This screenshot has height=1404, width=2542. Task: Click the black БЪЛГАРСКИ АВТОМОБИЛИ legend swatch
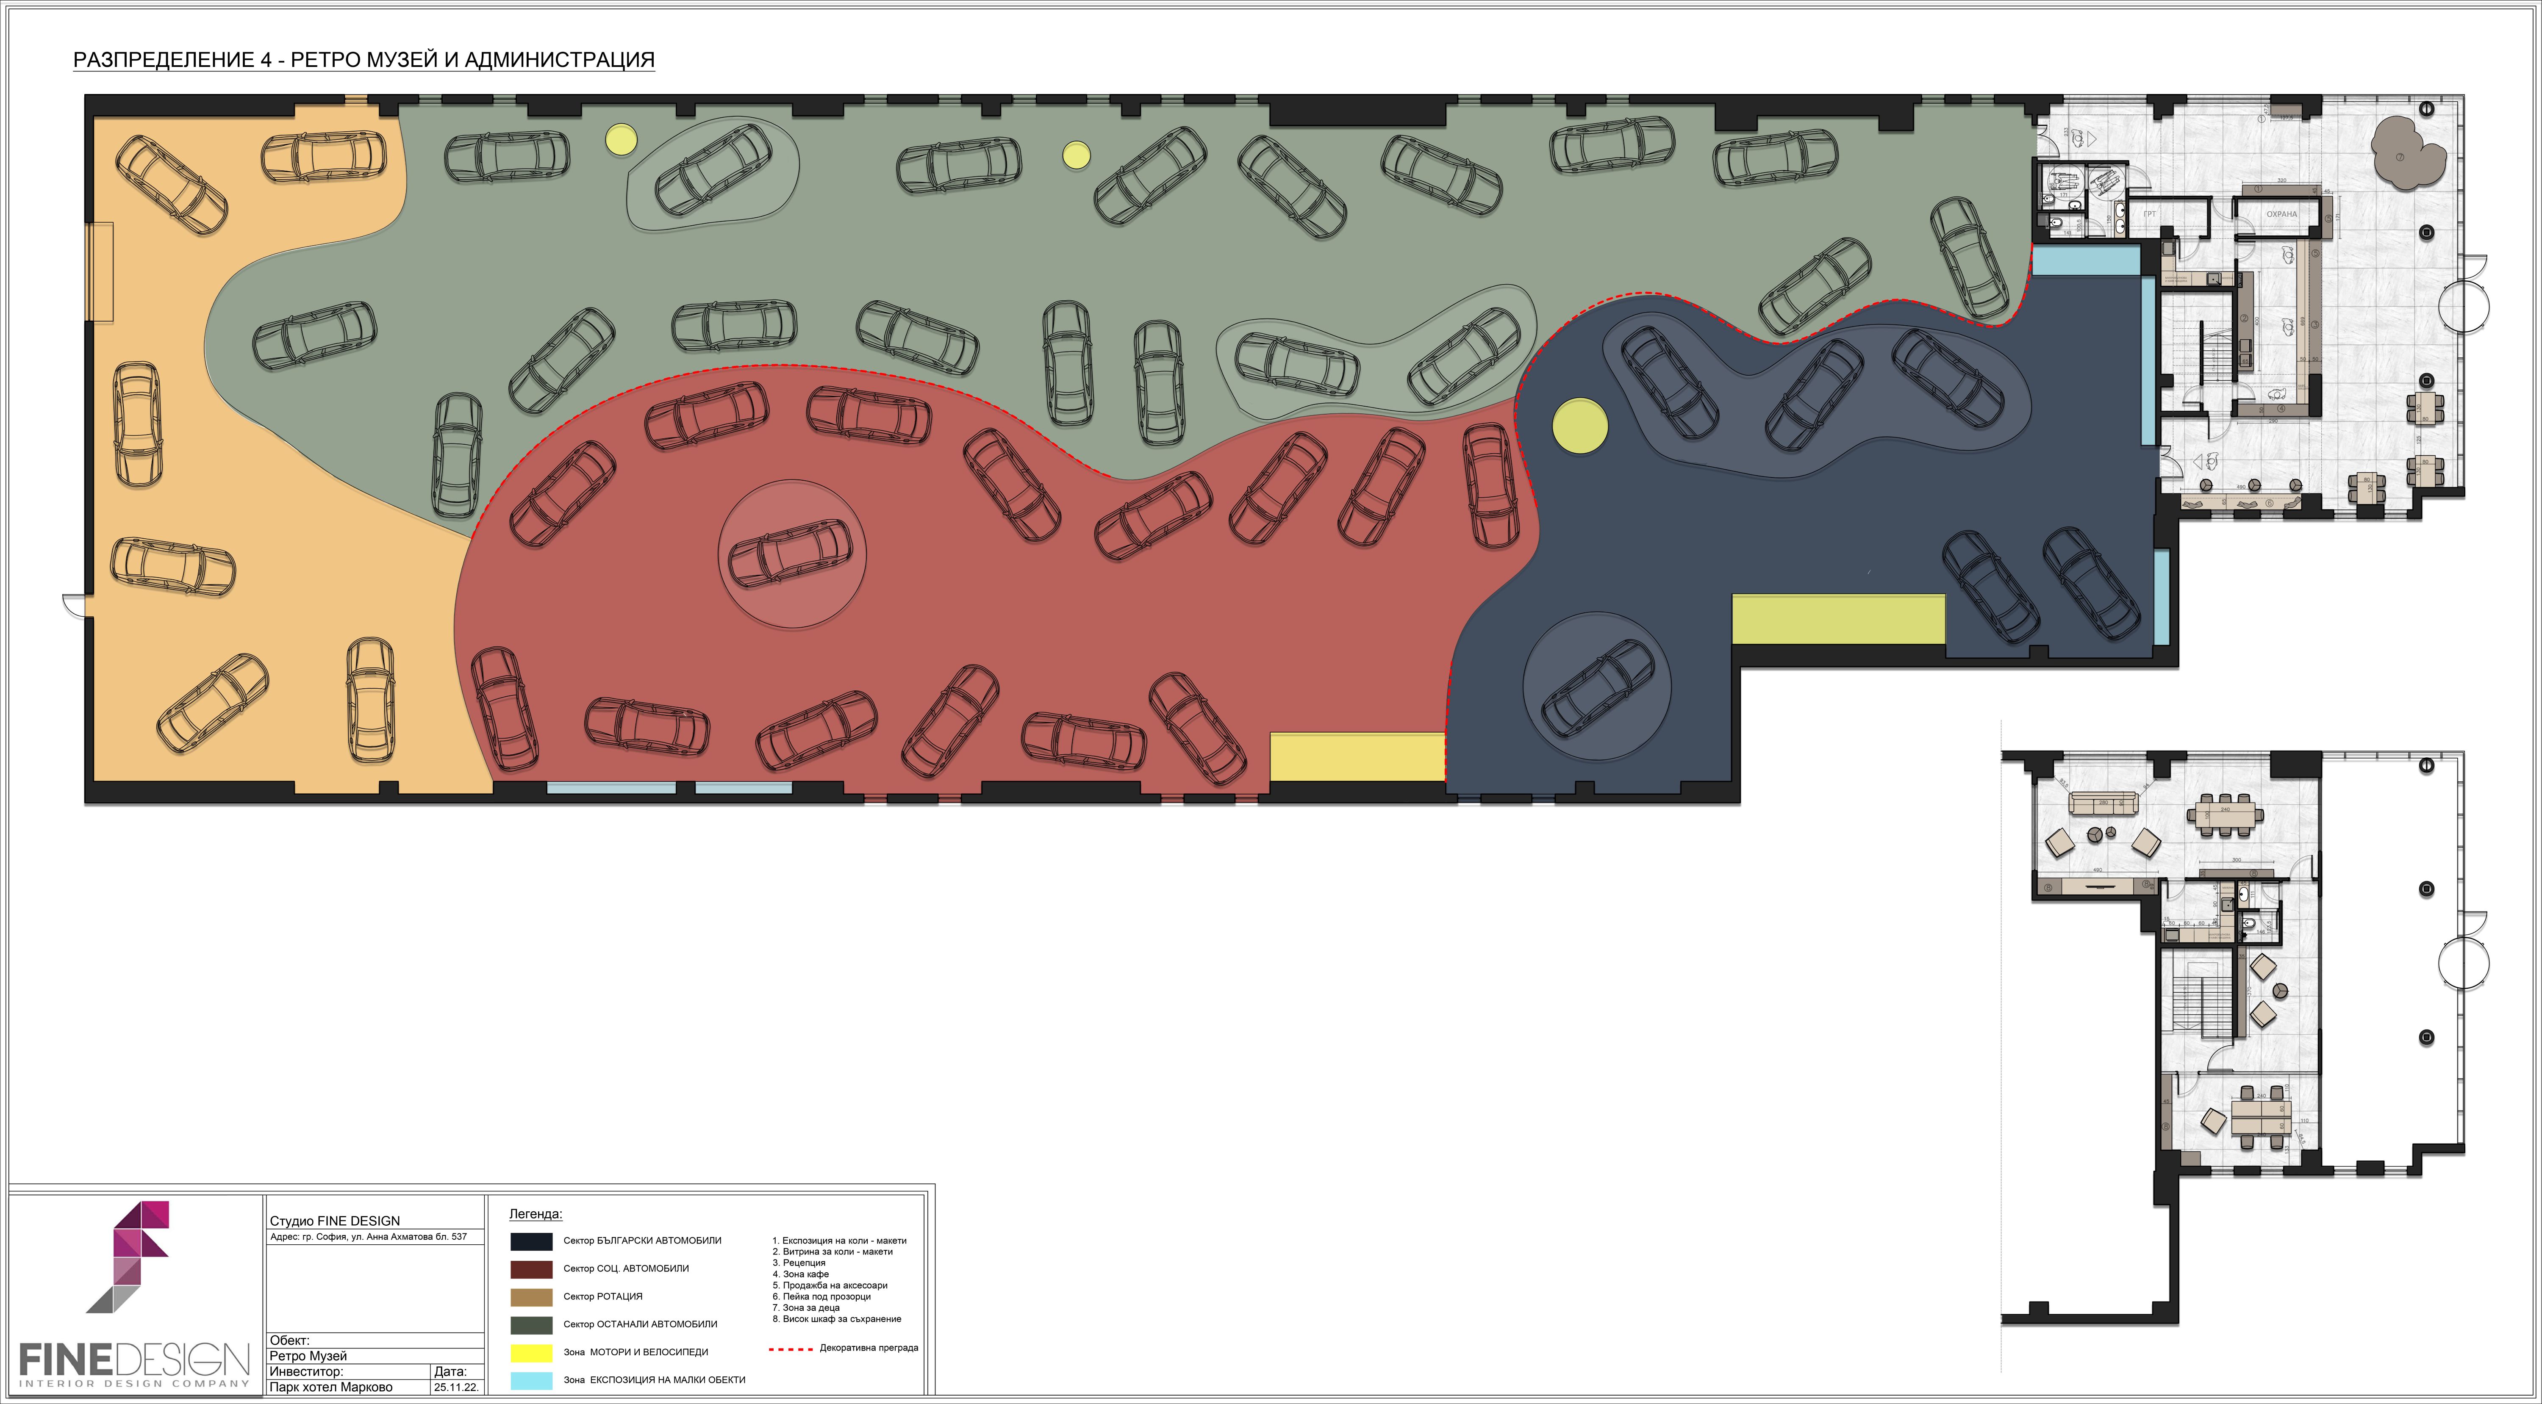(531, 1241)
